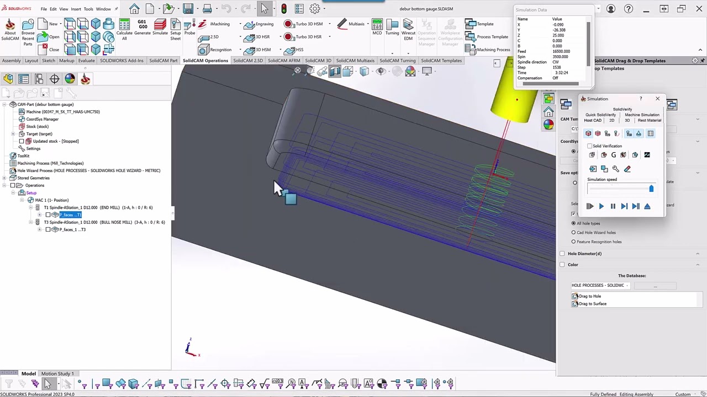Select Feature Recognition holes radio

pos(573,242)
